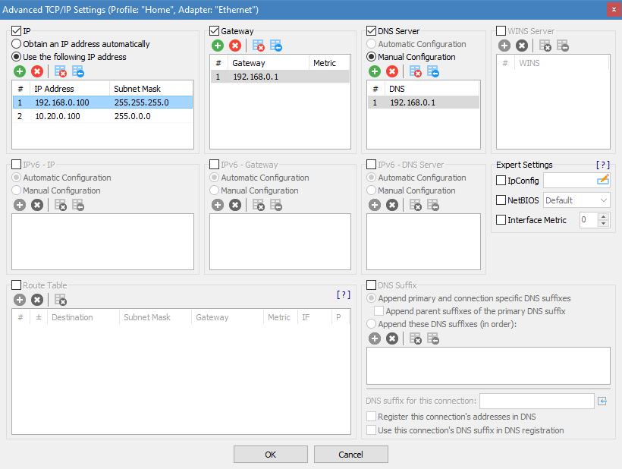This screenshot has width=622, height=469.
Task: Click the Interface Metric value field
Action: 589,220
